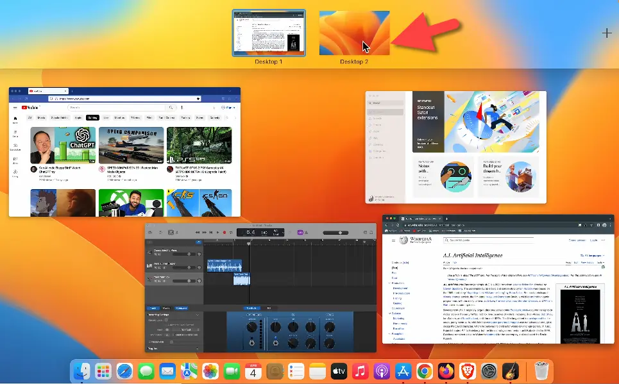Viewport: 619px width, 384px height.
Task: Select the Controls tab in GarageBand
Action: [251, 308]
